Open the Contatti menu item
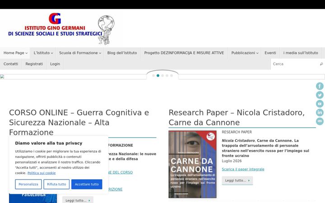Image resolution: width=325 pixels, height=203 pixels. point(11,64)
